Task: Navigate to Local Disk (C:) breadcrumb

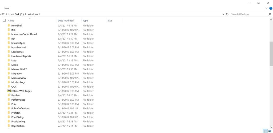Action: (x=16, y=14)
